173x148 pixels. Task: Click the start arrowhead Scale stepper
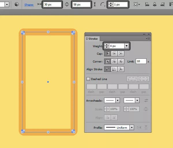[x=107, y=109]
